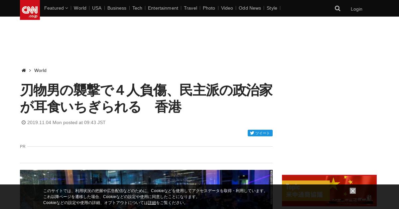Open the 米中通商協議 Topic banner
The image size is (399, 209).
coord(329,190)
